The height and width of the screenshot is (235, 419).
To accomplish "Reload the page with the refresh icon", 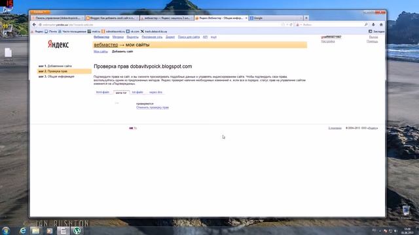I will click(291, 25).
